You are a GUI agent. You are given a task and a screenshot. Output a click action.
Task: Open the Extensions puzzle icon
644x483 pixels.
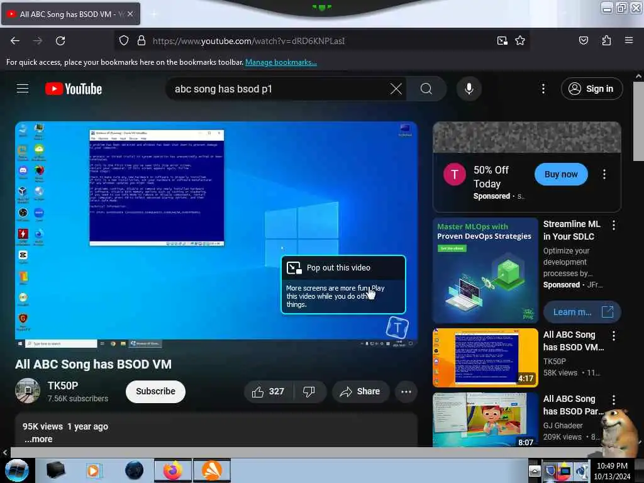click(x=606, y=41)
